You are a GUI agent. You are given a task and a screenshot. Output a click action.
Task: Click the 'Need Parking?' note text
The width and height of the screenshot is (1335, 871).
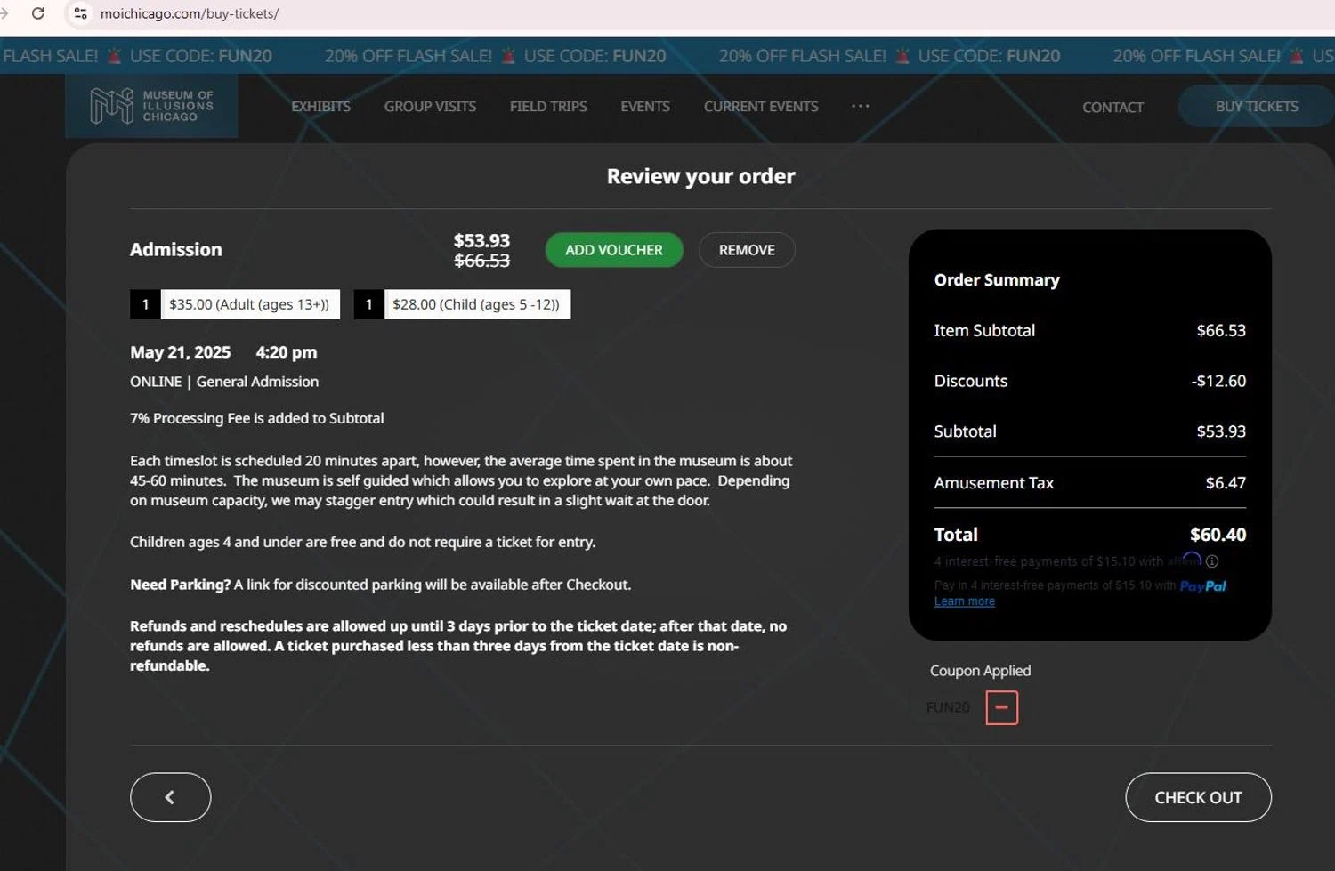click(380, 585)
